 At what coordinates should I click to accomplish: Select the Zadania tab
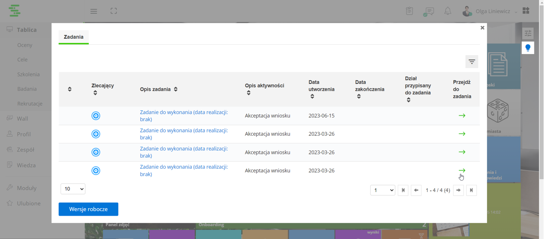74,37
